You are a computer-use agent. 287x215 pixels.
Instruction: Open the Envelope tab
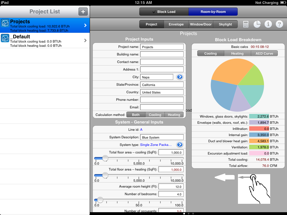176,24
